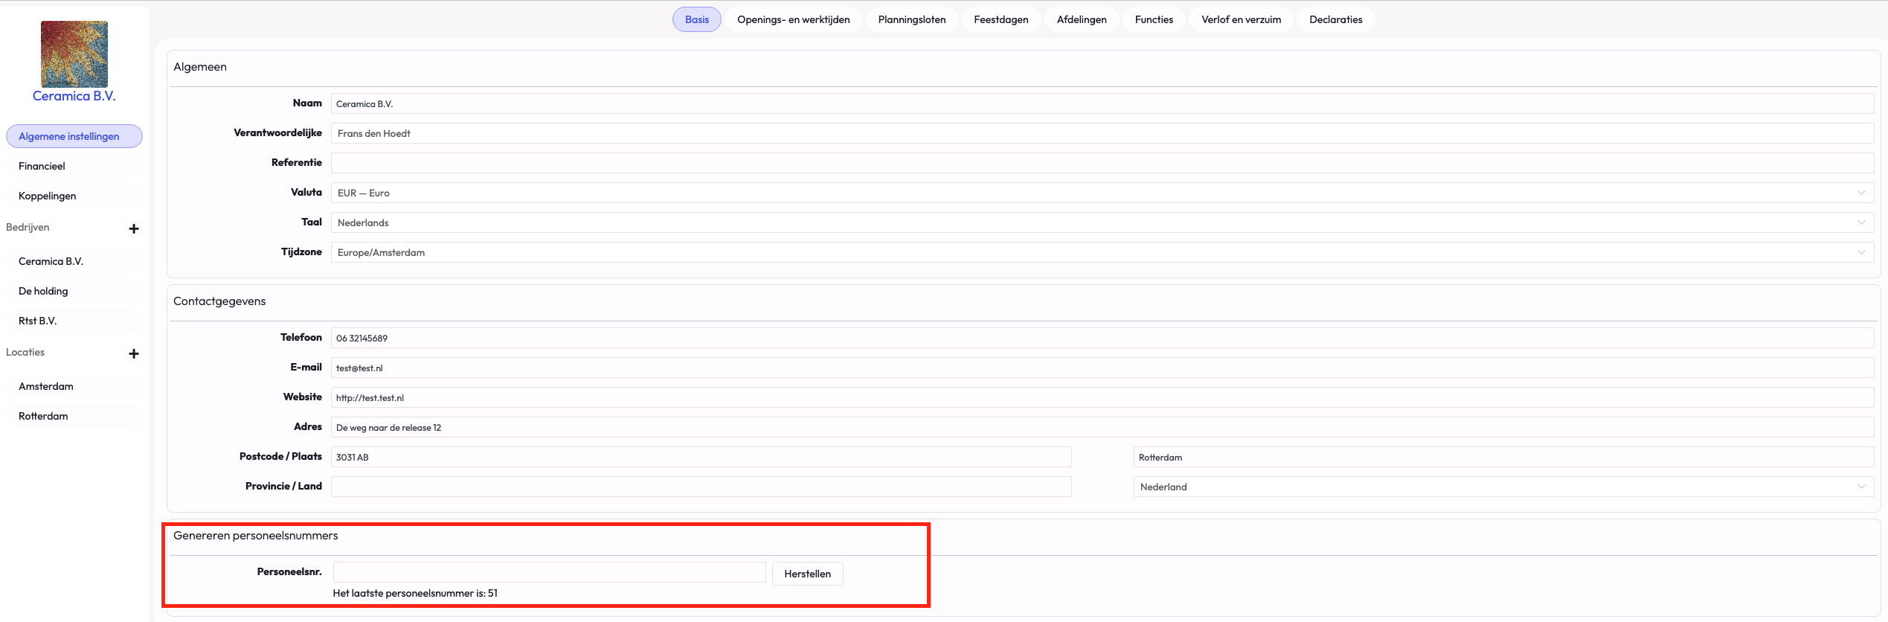This screenshot has width=1888, height=622.
Task: Click the Algemeen section heading
Action: click(x=200, y=67)
